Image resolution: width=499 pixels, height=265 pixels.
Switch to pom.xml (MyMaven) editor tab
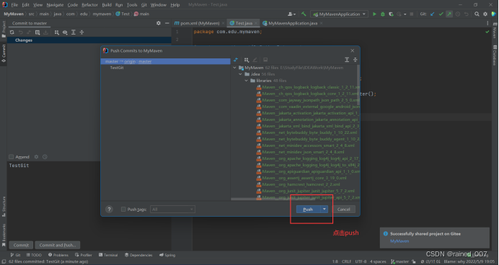coord(200,23)
